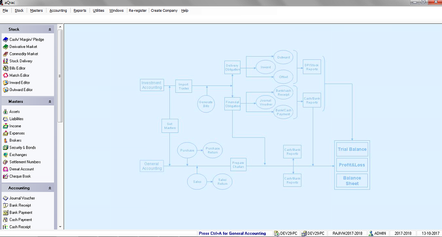Viewport: 442px width, 237px height.
Task: Click the Generate Bills node
Action: click(206, 104)
